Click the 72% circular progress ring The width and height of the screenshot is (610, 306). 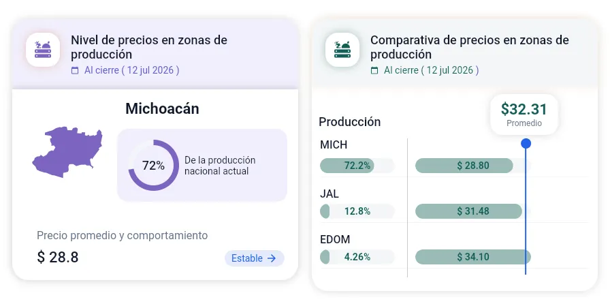[154, 166]
